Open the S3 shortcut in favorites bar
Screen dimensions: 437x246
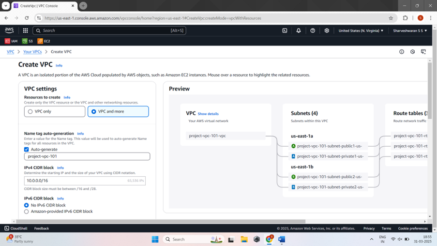(27, 41)
